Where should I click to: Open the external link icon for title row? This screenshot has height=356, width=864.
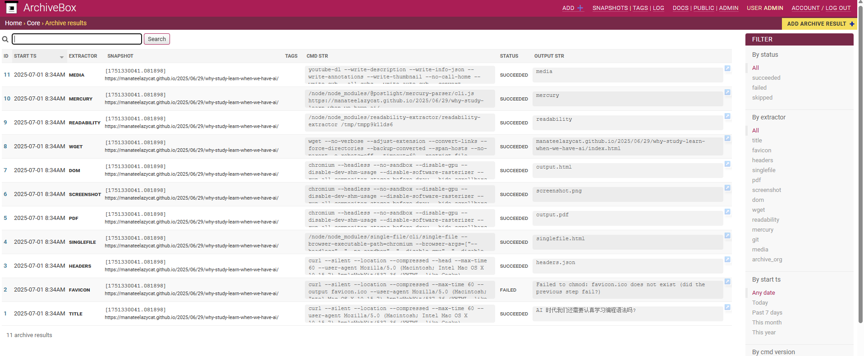point(727,307)
